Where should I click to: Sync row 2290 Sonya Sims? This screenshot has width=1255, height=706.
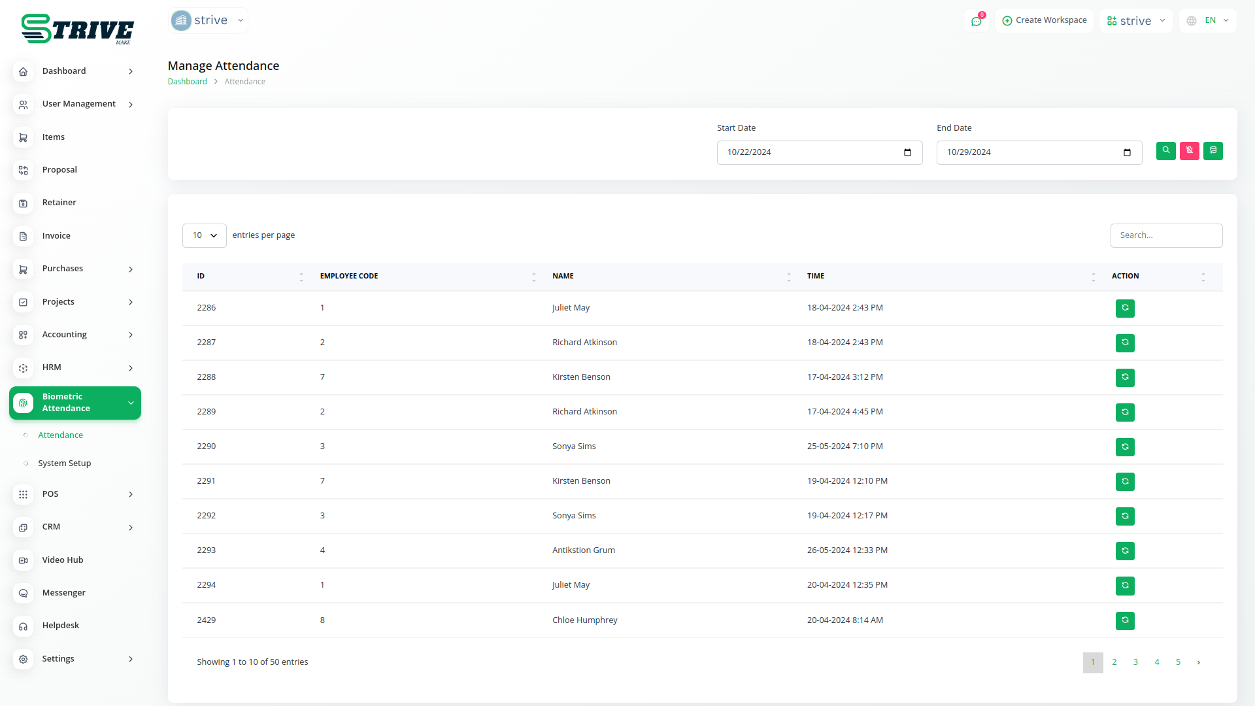[x=1124, y=447]
